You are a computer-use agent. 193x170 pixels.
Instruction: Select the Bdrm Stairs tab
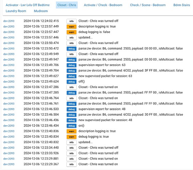[x=181, y=5]
